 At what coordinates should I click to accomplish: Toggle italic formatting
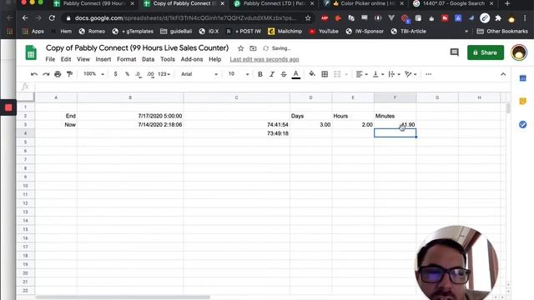pos(272,74)
